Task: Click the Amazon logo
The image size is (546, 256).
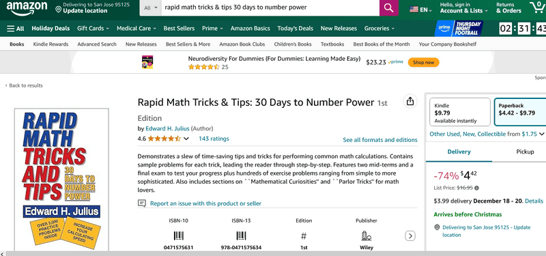Action: tap(27, 8)
